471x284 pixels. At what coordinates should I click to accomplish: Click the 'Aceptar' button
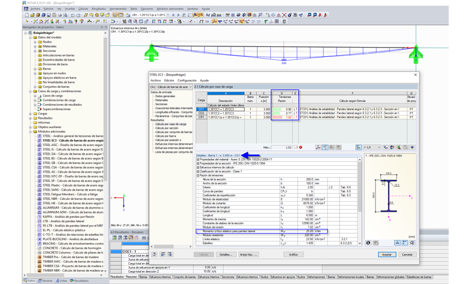387,254
